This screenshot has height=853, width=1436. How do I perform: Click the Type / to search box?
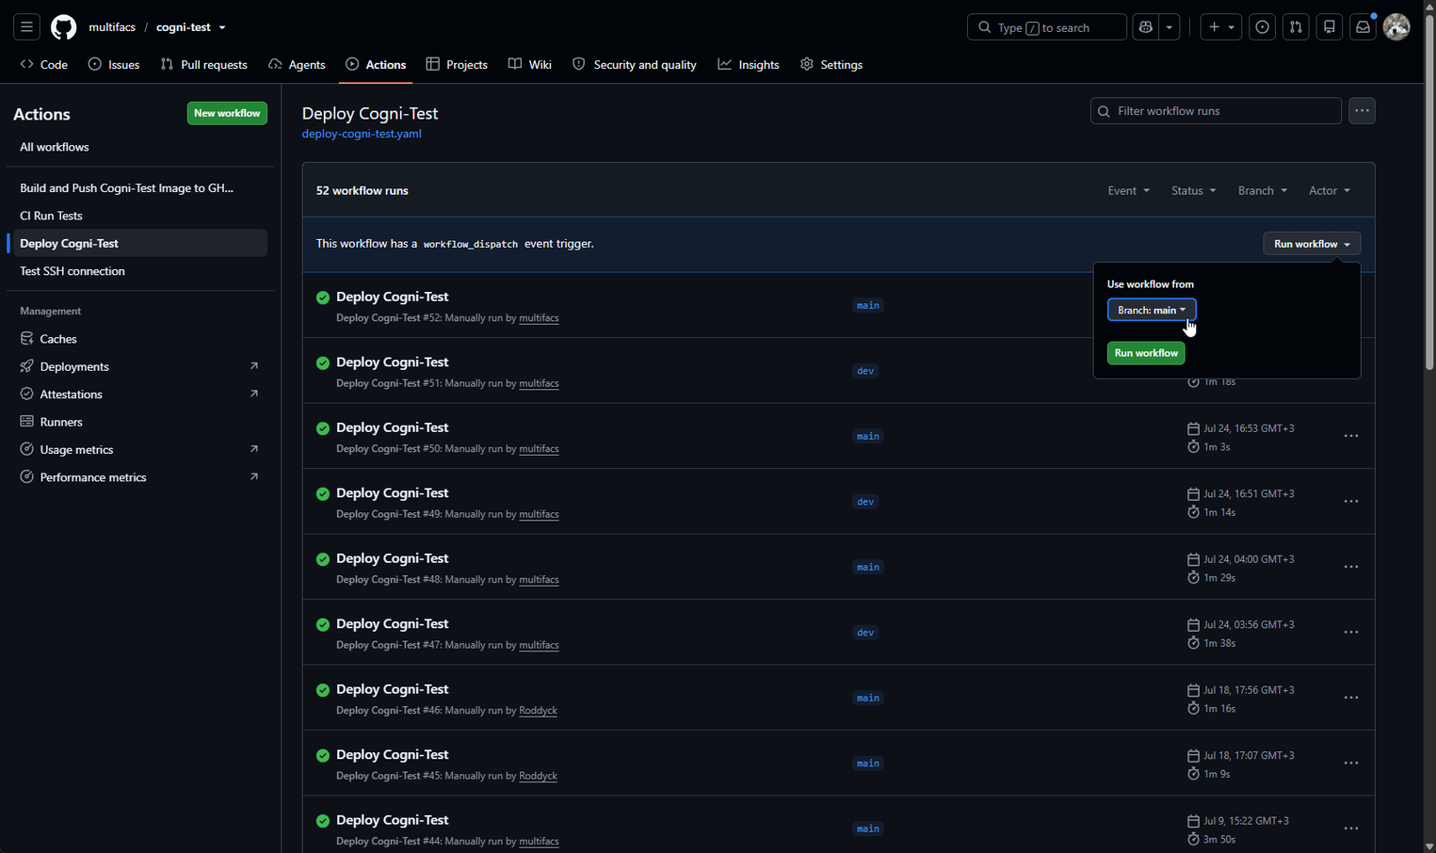click(x=1046, y=27)
